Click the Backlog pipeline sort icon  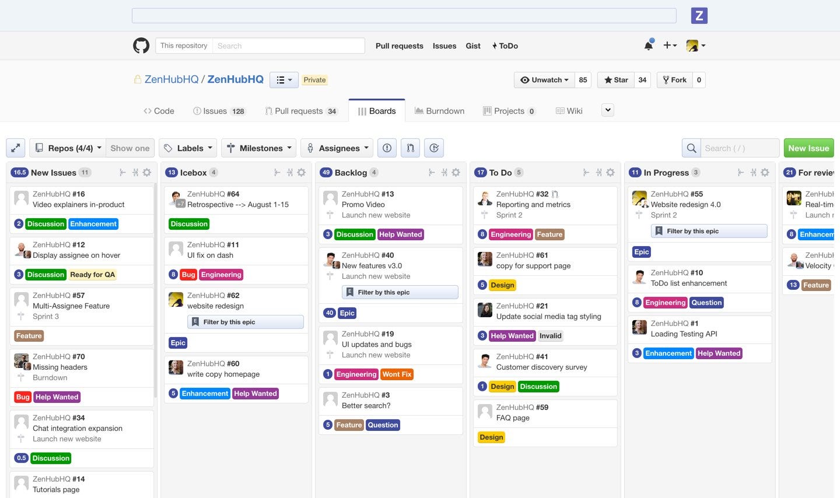444,173
